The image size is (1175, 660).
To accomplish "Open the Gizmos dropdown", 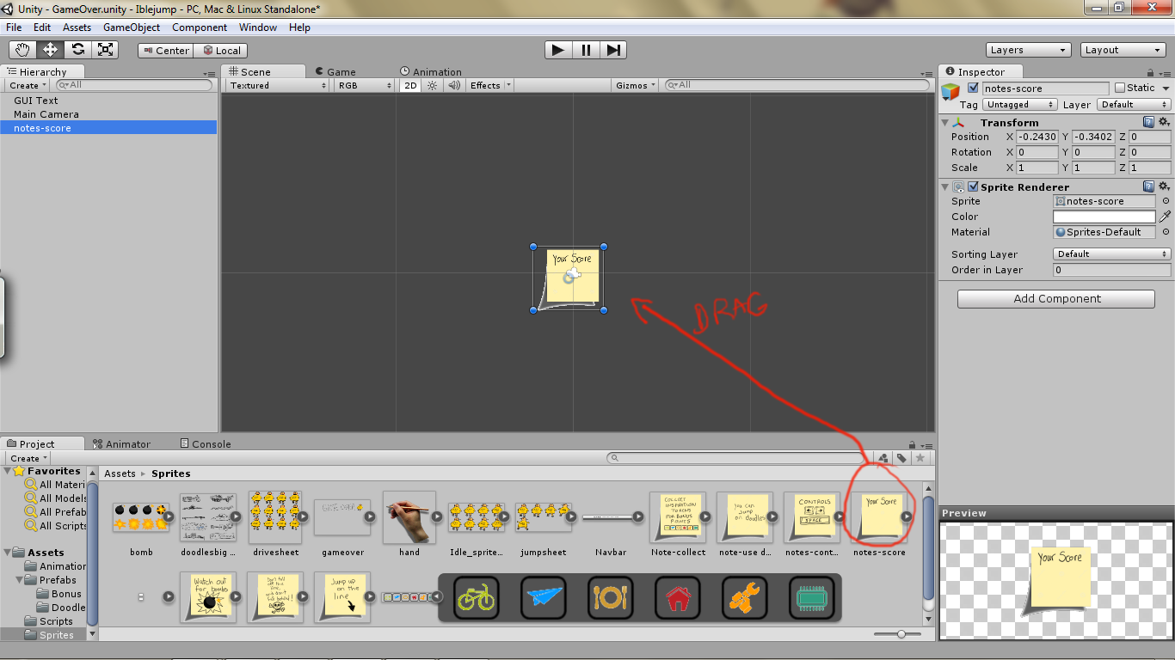I will pos(637,85).
